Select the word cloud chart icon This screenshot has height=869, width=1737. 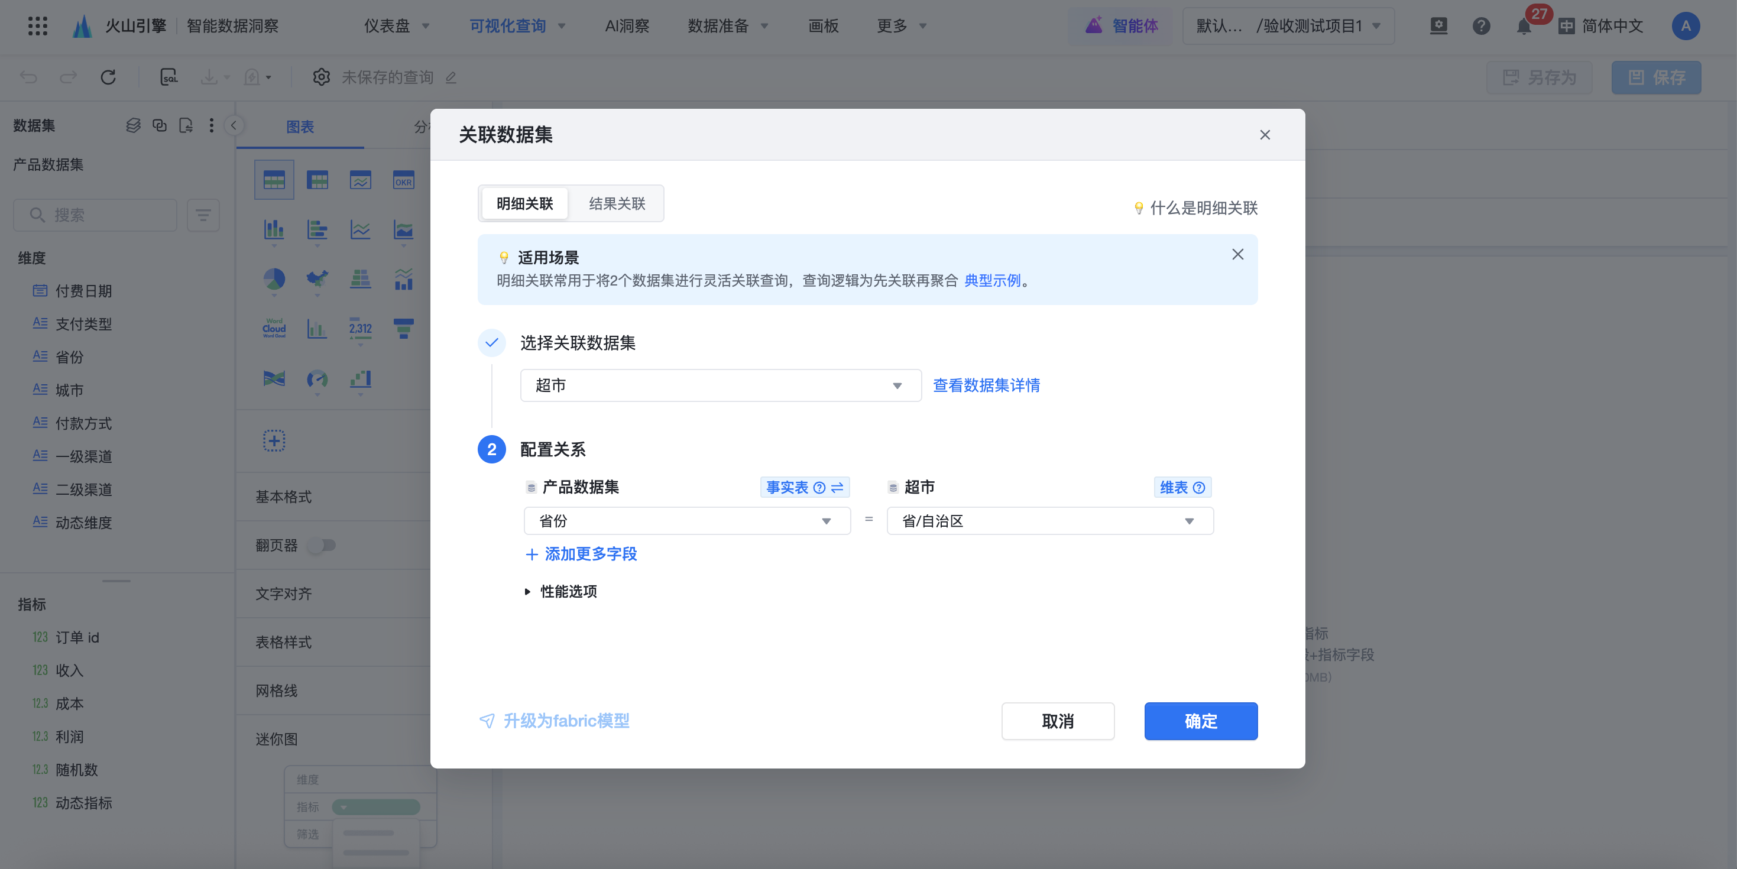click(274, 328)
